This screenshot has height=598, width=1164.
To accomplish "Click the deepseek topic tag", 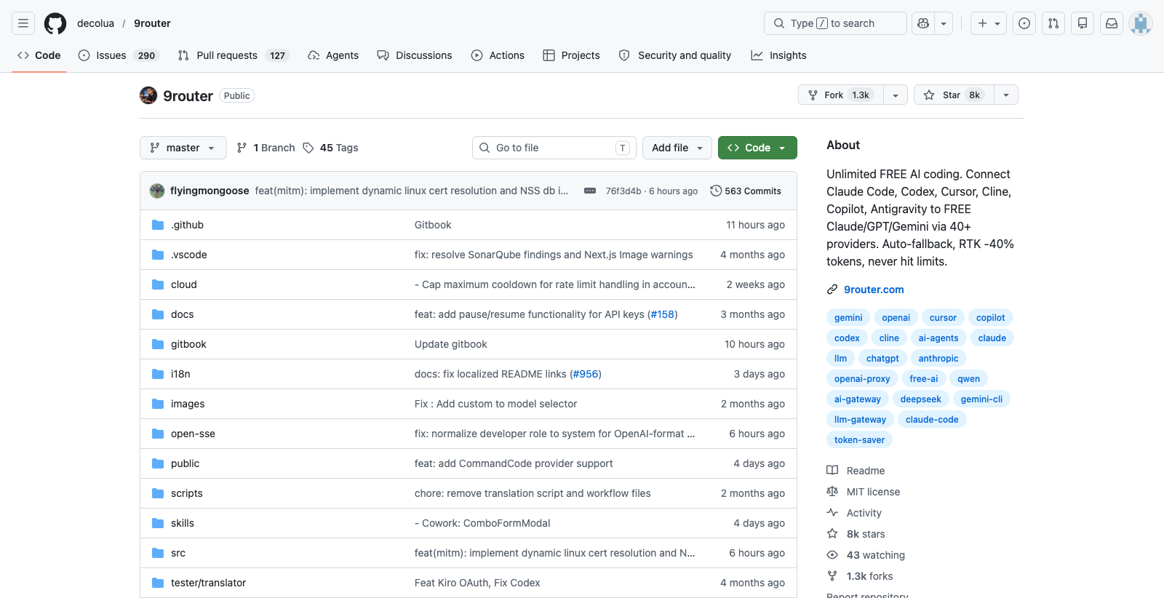I will pyautogui.click(x=920, y=399).
